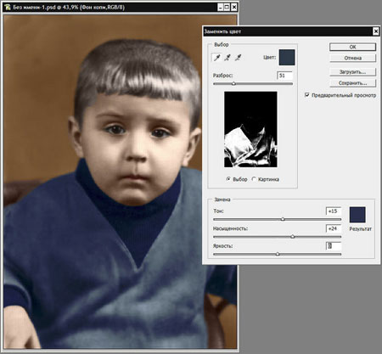The height and width of the screenshot is (354, 382).
Task: Click the Photoshop document icon in title bar
Action: [x=7, y=7]
